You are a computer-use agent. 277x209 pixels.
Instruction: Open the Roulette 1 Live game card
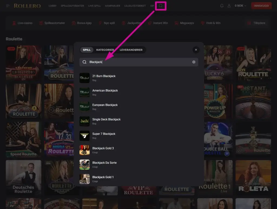218,177
